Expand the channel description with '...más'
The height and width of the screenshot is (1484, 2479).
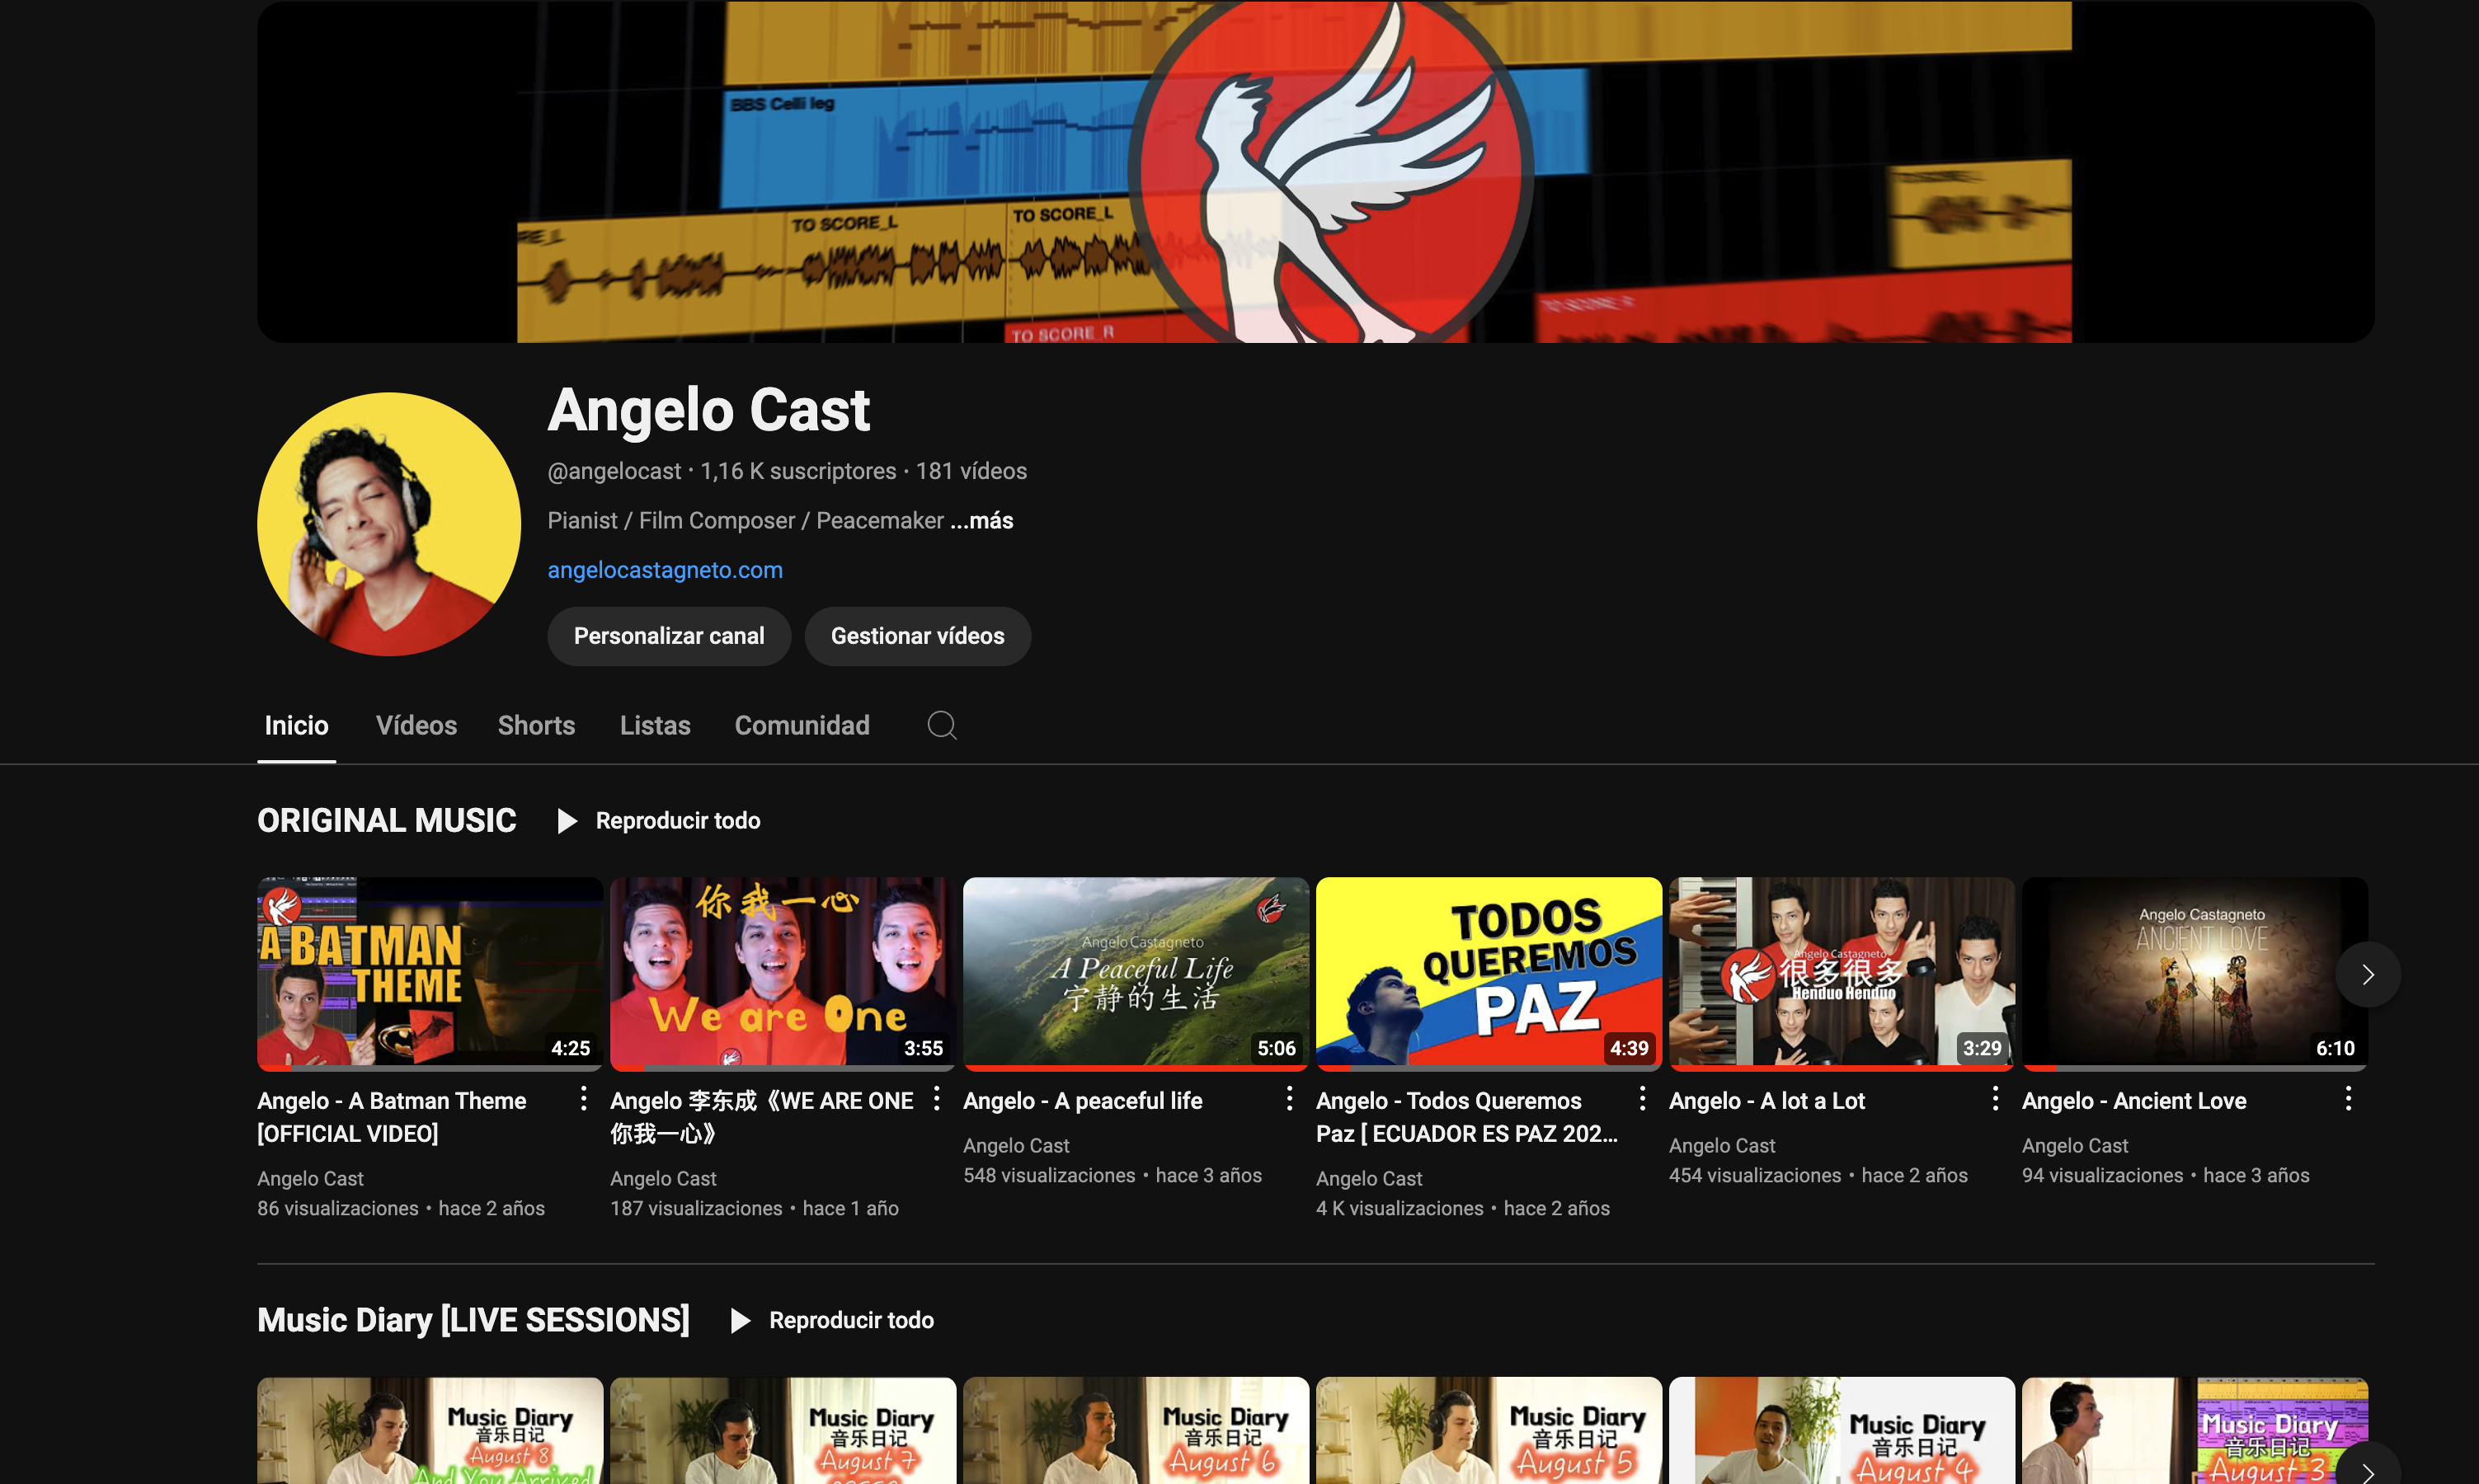(x=981, y=520)
